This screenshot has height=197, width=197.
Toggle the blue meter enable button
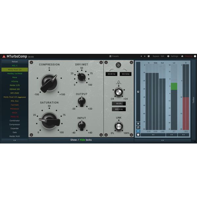point(138,131)
